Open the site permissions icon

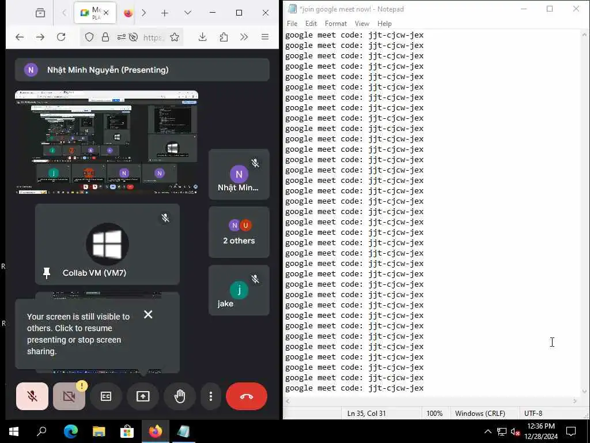(x=121, y=37)
